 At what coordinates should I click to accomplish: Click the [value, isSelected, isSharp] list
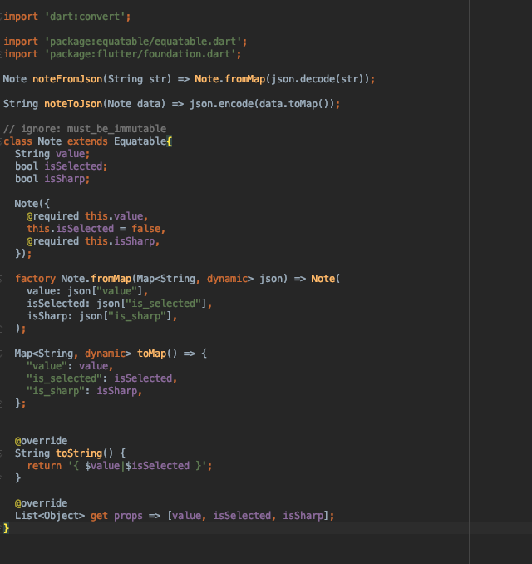coord(248,516)
